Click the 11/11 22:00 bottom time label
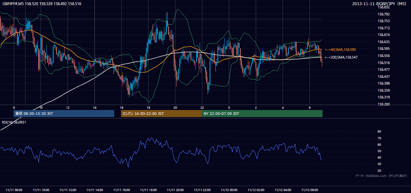 coord(202,190)
